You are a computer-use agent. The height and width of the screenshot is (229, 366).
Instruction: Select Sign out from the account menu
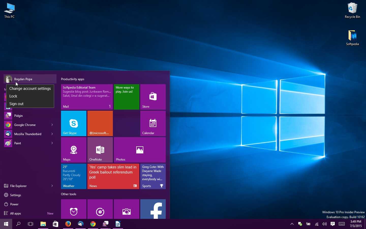[16, 104]
